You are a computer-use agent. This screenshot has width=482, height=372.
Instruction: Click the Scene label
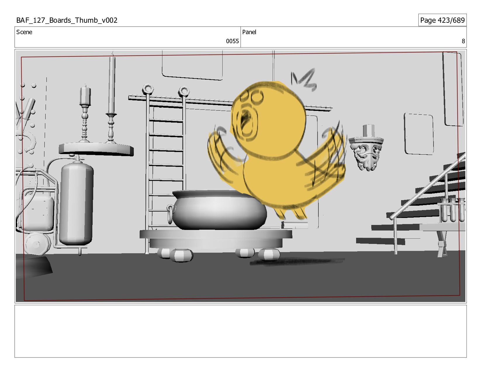pyautogui.click(x=24, y=32)
